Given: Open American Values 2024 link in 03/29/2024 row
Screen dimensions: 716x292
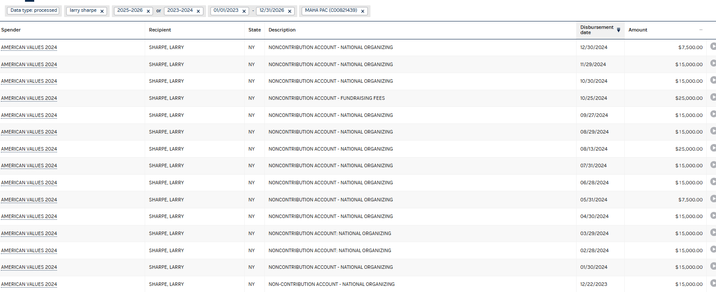Looking at the screenshot, I should (29, 233).
